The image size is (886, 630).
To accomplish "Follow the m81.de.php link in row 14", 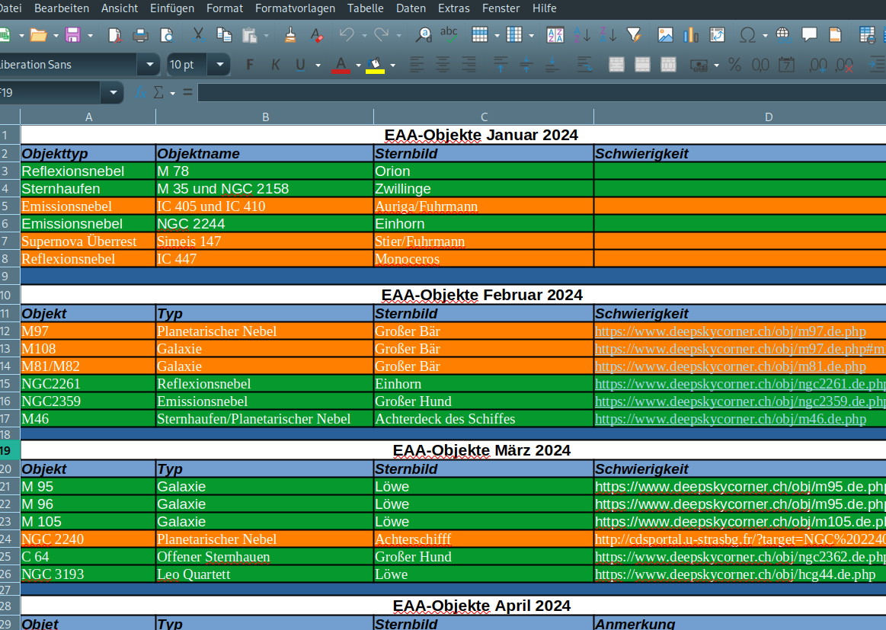I will [730, 366].
